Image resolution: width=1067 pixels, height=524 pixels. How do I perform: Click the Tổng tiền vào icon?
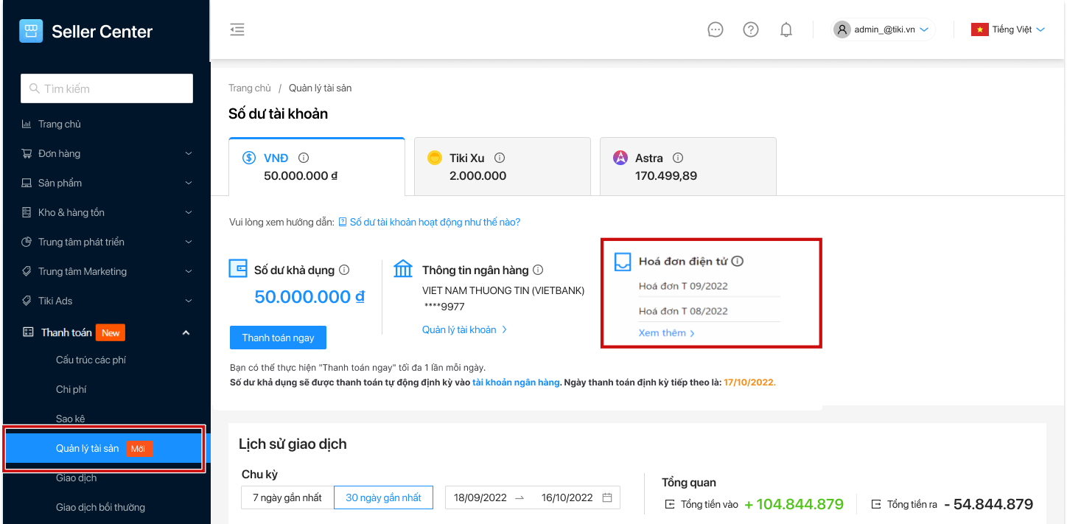[x=670, y=505]
